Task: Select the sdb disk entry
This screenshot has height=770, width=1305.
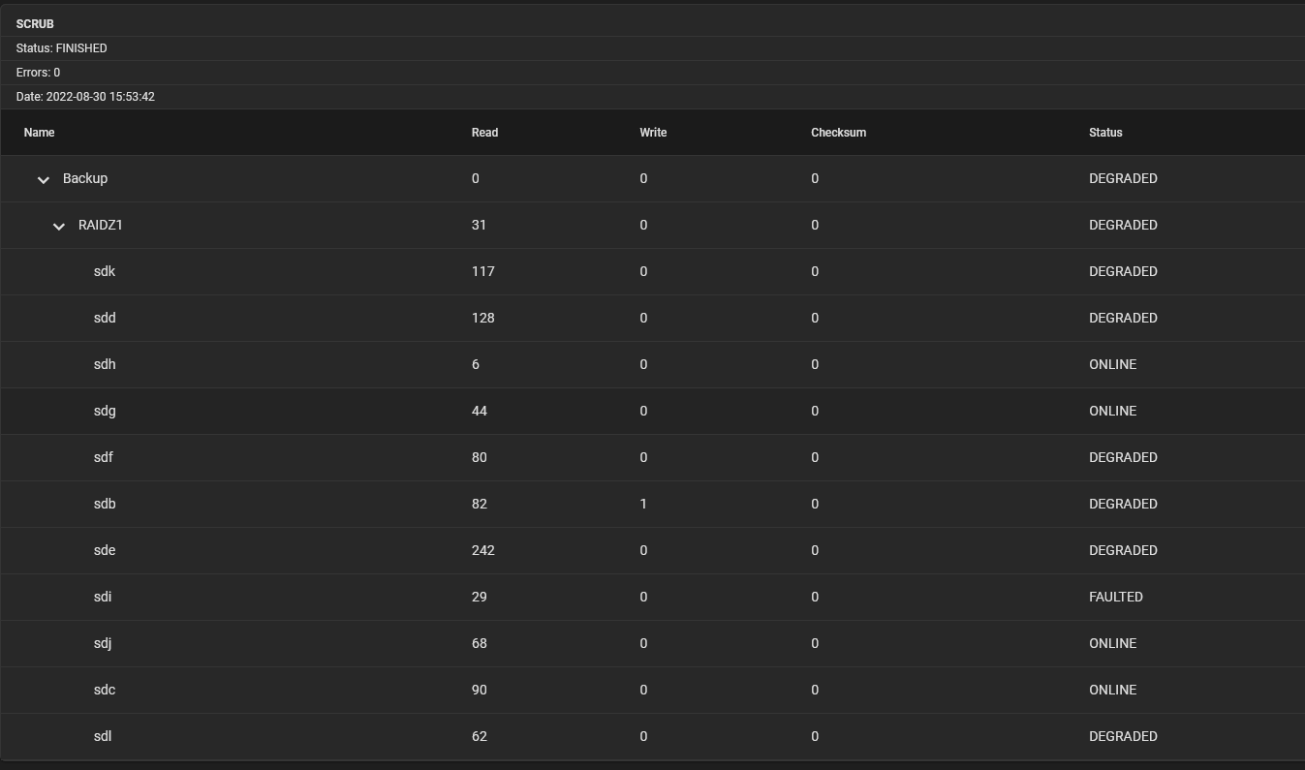Action: [x=105, y=504]
